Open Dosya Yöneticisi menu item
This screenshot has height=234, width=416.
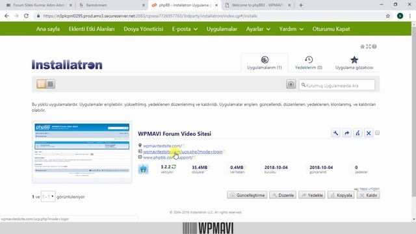click(143, 29)
